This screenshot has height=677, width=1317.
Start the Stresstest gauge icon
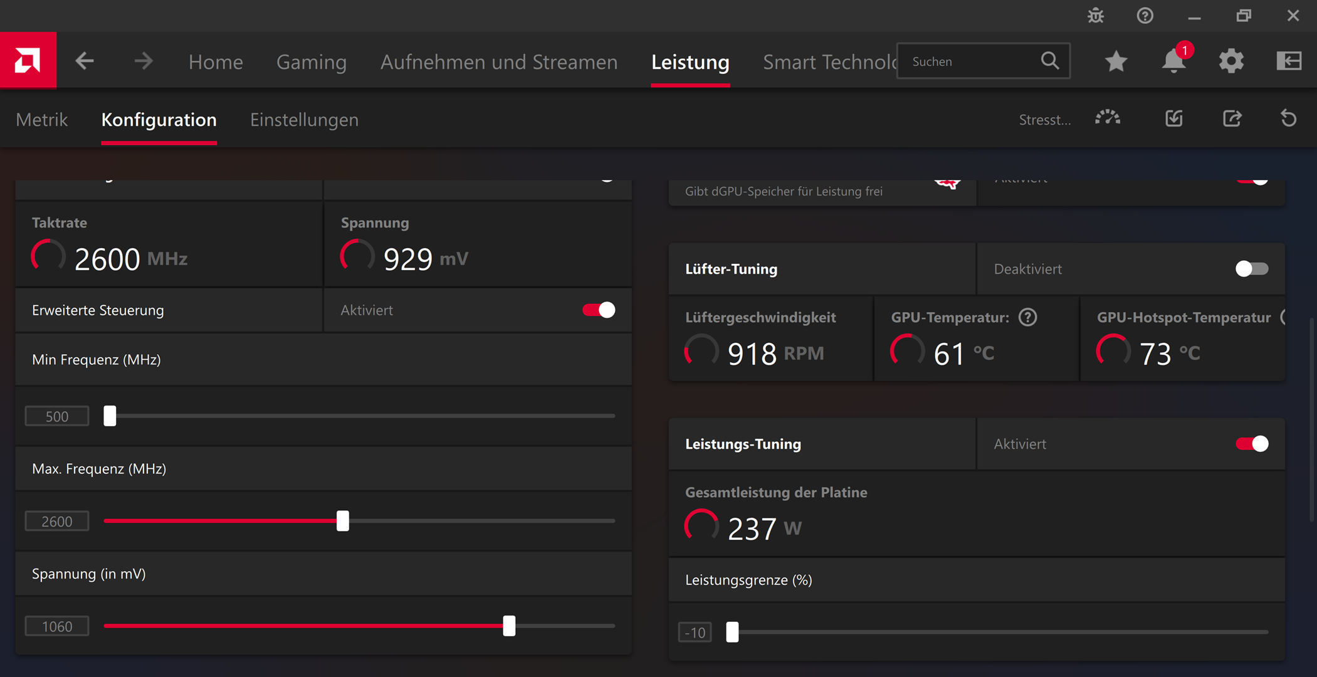tap(1107, 118)
